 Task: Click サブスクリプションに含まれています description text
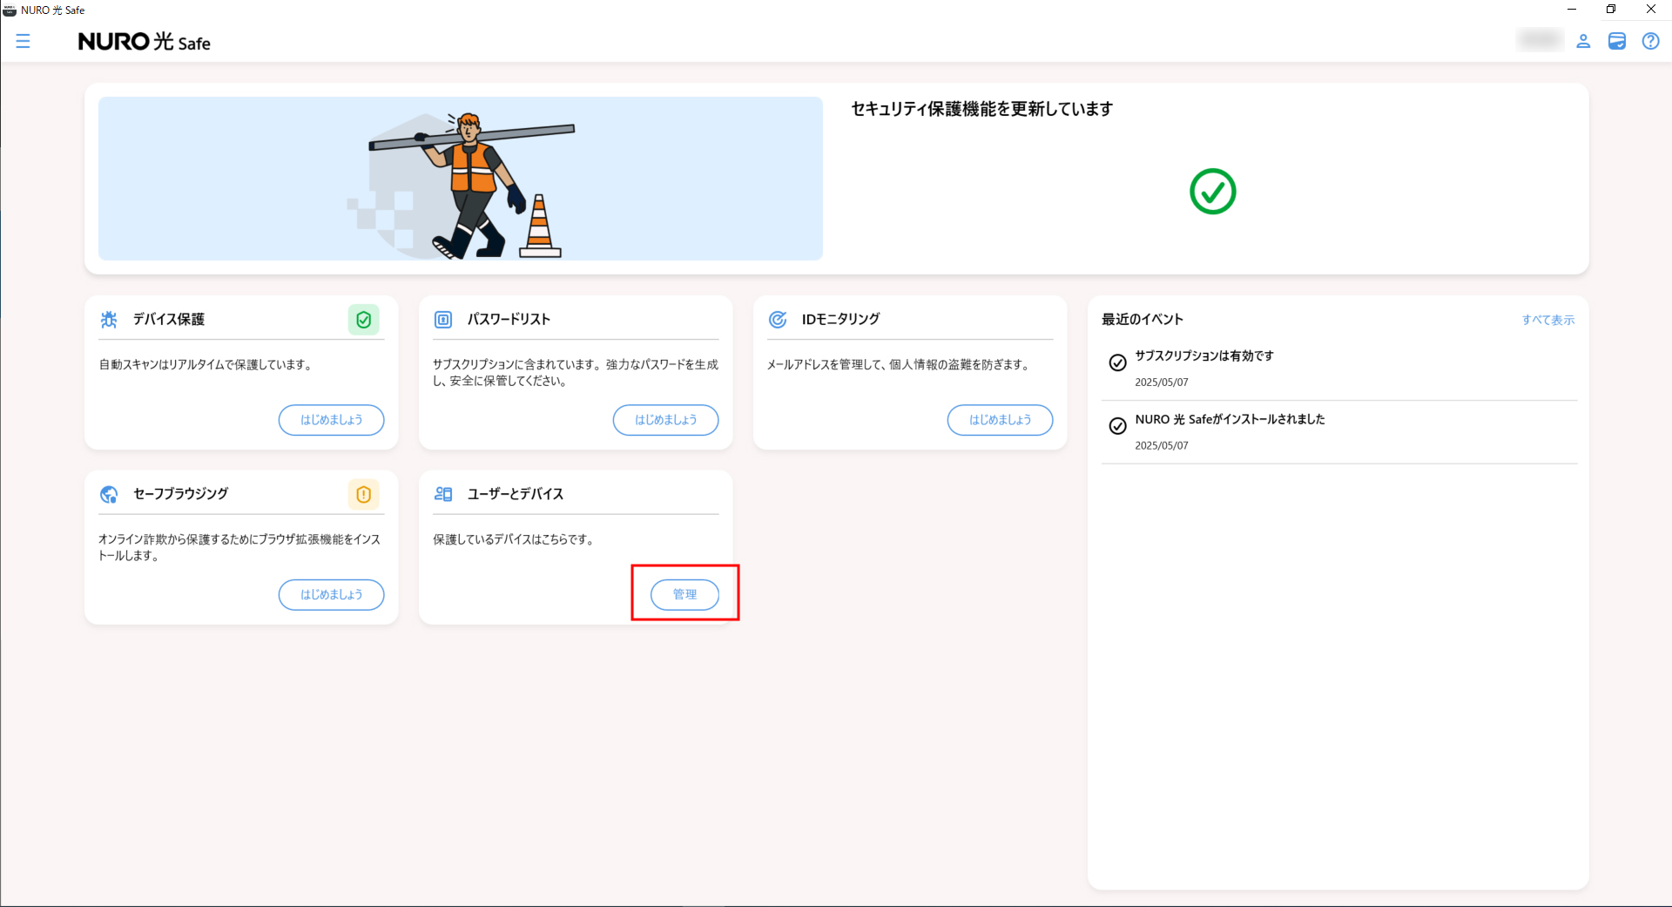coord(576,372)
